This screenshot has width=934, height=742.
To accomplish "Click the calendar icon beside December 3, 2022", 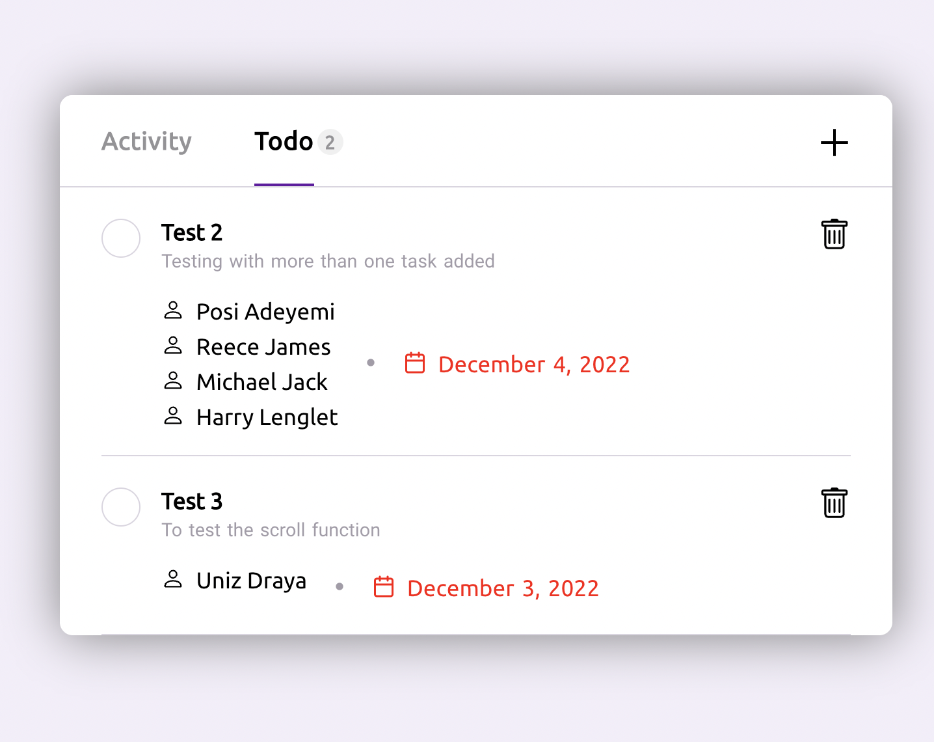I will point(384,587).
